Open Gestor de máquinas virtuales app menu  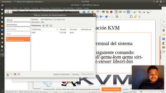click(x=29, y=2)
